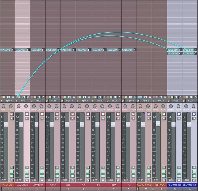198x191 pixels.
Task: Invert phase on the LOW END track
Action: tap(42, 168)
